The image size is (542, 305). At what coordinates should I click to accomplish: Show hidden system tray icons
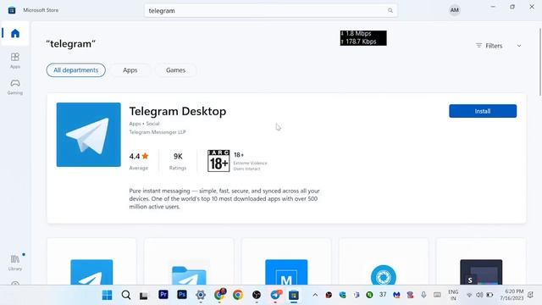pyautogui.click(x=315, y=295)
